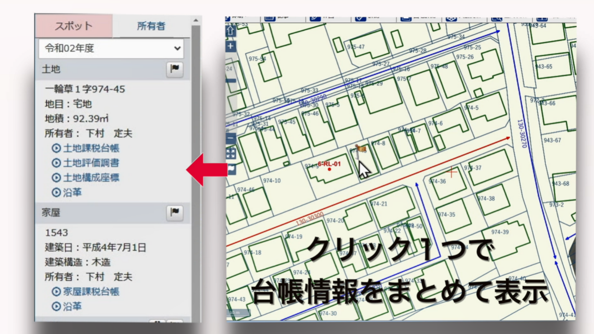Open the 令和02年度 year dropdown
Image resolution: width=594 pixels, height=334 pixels.
click(111, 48)
